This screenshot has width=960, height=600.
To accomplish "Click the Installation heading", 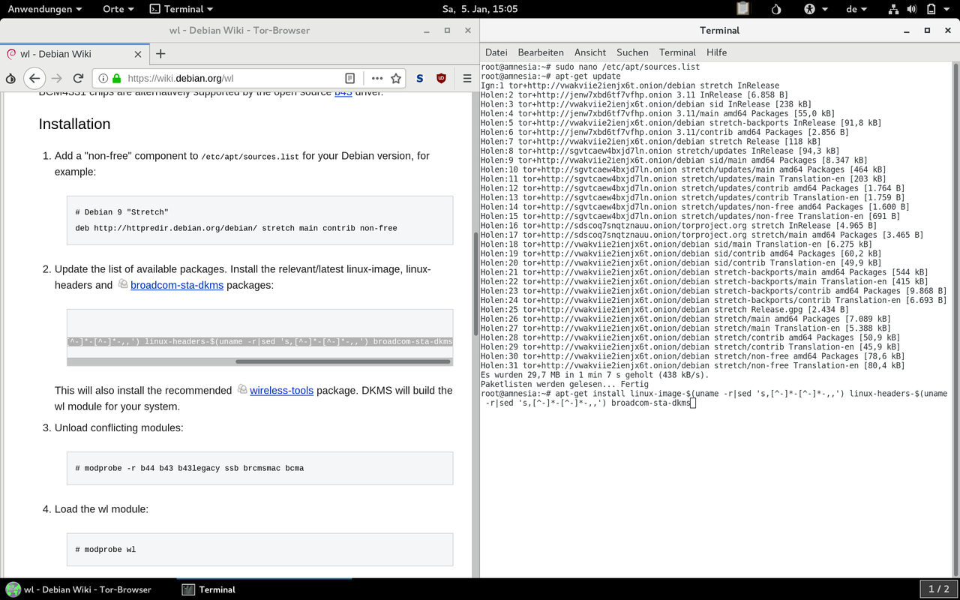I will coord(74,124).
